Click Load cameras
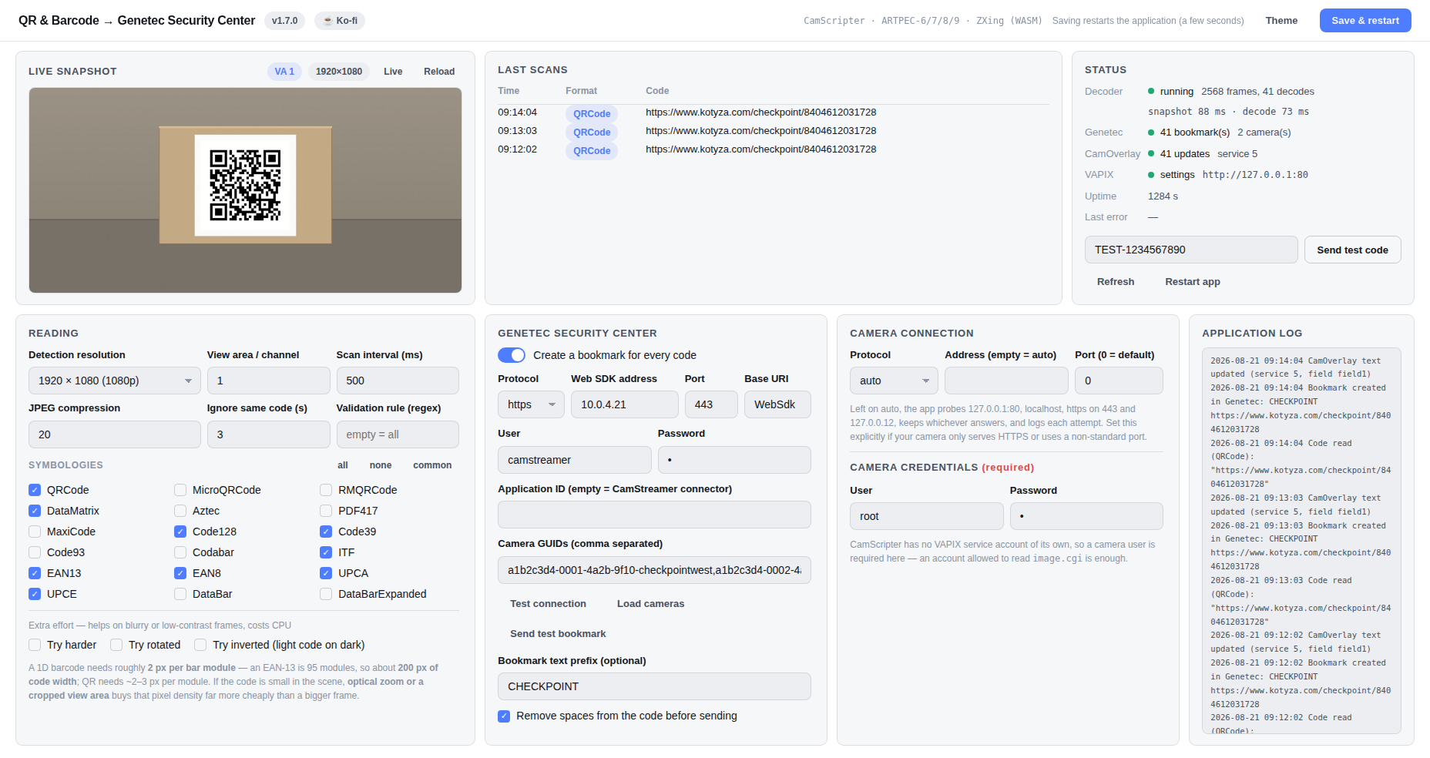Image resolution: width=1430 pixels, height=758 pixels. [x=650, y=604]
